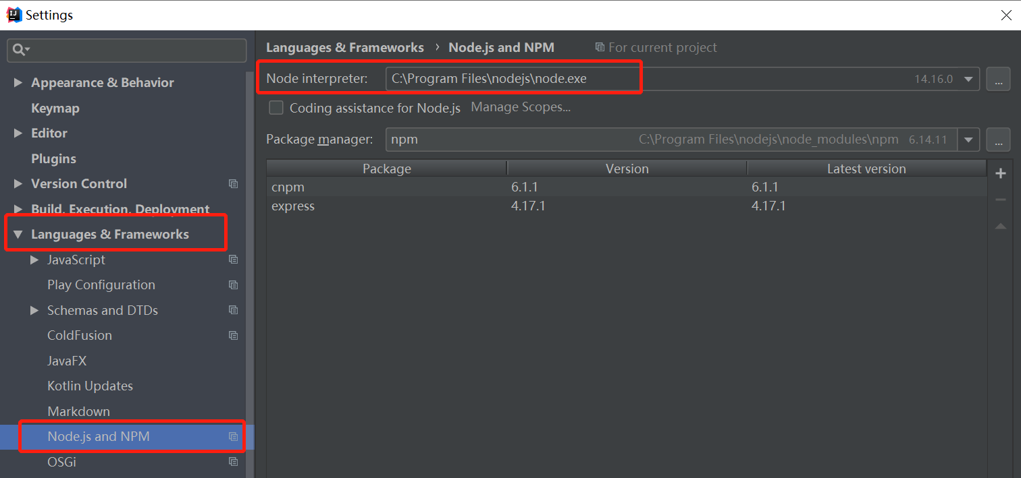Open the Keymap settings
Image resolution: width=1021 pixels, height=478 pixels.
[55, 108]
